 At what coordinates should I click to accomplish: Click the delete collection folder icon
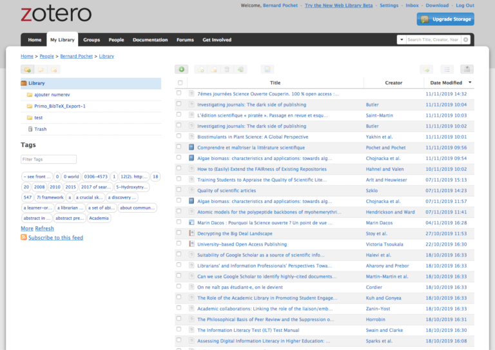(54, 70)
